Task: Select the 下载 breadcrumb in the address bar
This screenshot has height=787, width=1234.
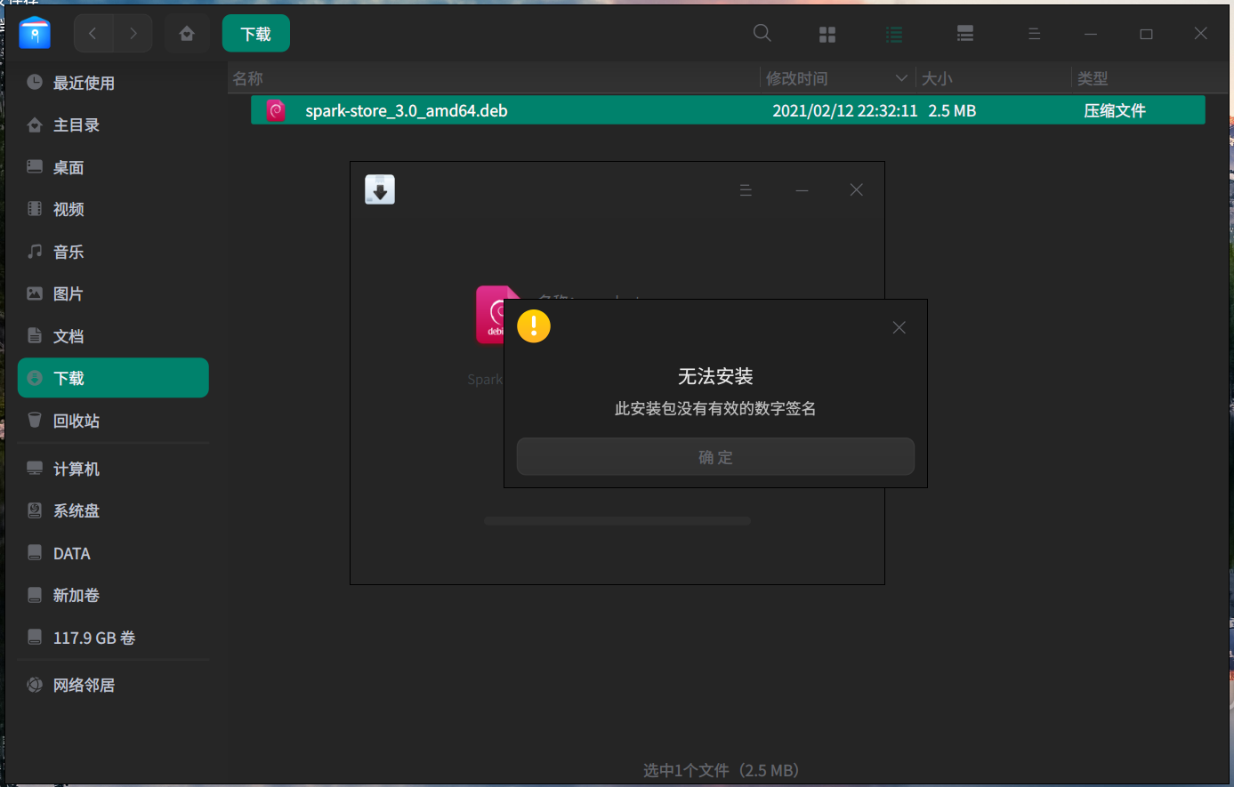Action: [256, 34]
